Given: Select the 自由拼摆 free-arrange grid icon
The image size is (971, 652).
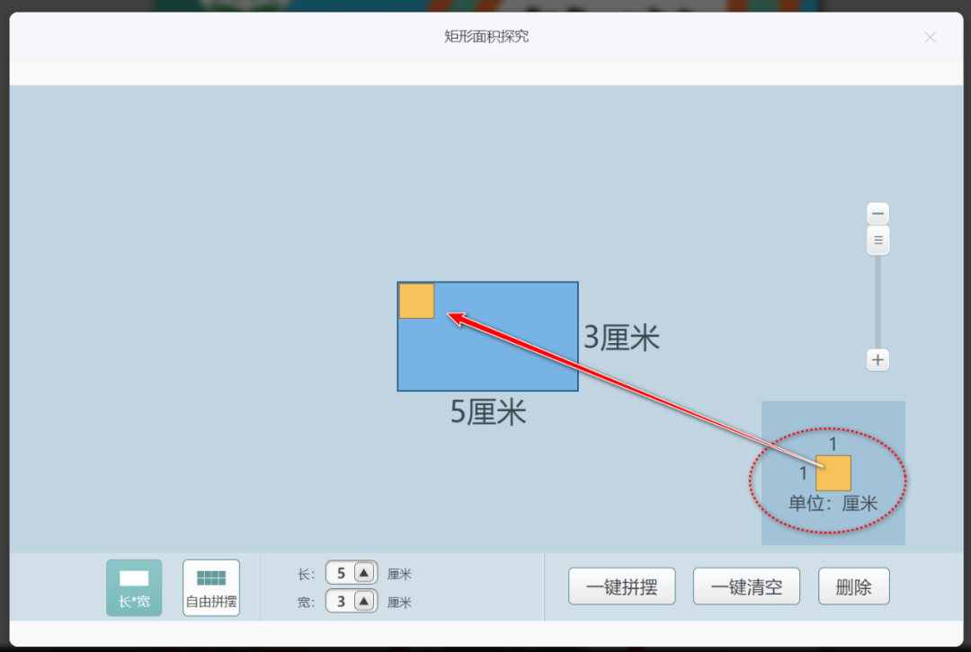Looking at the screenshot, I should [x=210, y=587].
